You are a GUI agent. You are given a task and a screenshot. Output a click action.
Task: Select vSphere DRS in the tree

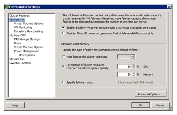click(18, 35)
